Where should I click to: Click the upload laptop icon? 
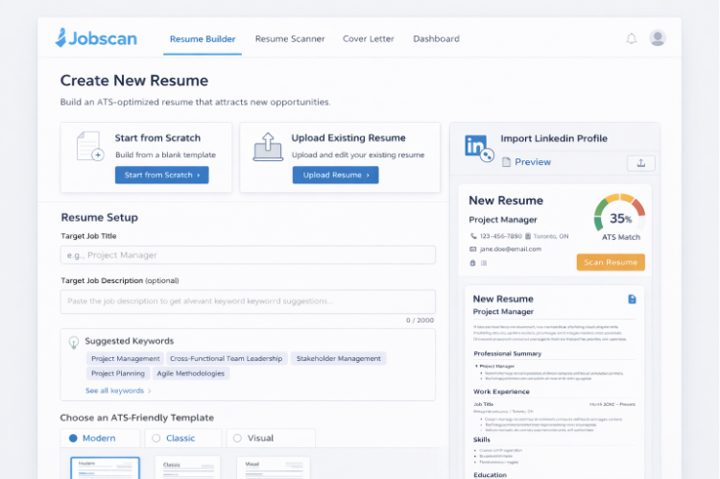(268, 147)
